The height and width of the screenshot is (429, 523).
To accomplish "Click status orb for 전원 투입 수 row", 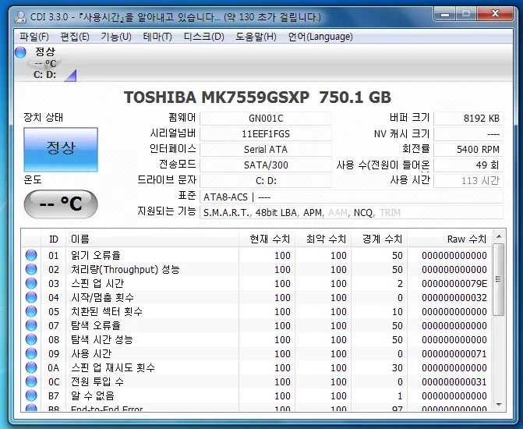I will (x=31, y=381).
